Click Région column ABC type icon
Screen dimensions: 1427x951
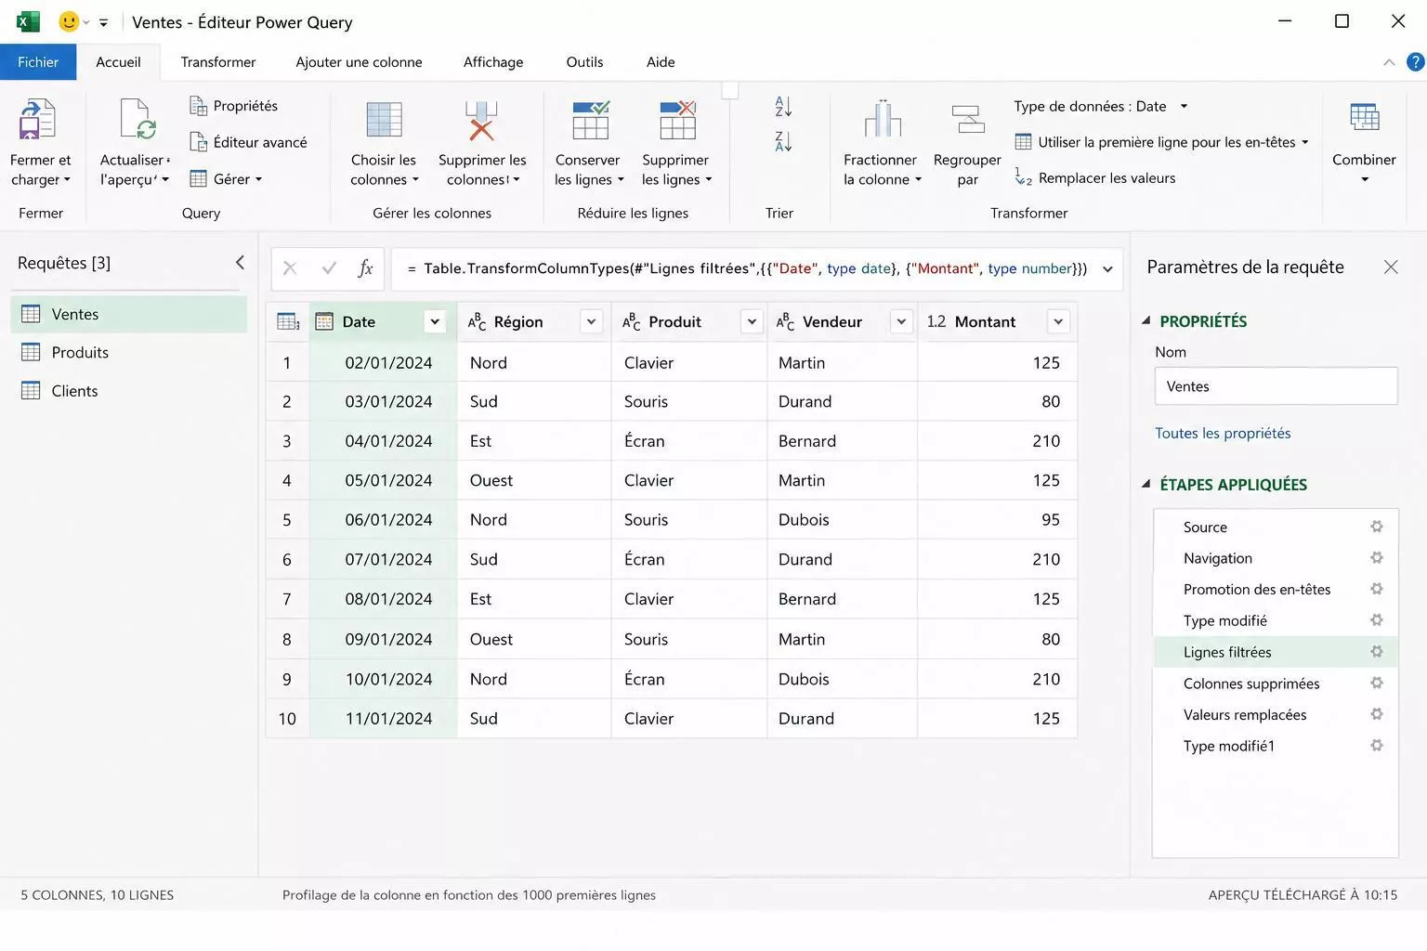[x=477, y=322]
